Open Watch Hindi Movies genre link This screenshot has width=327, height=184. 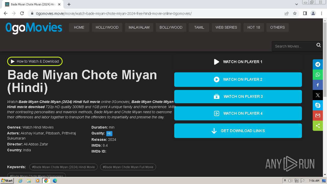click(38, 127)
